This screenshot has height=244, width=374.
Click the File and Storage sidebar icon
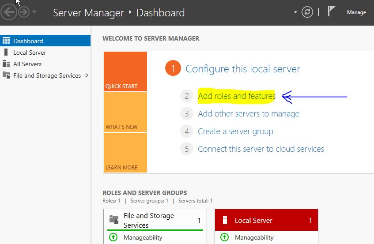(6, 75)
